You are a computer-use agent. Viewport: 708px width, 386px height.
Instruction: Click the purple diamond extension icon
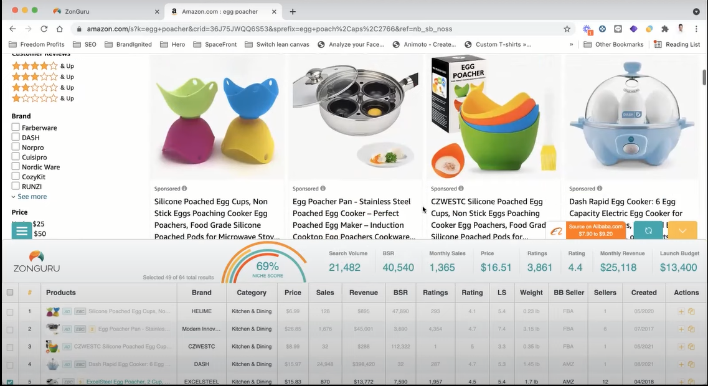click(633, 29)
